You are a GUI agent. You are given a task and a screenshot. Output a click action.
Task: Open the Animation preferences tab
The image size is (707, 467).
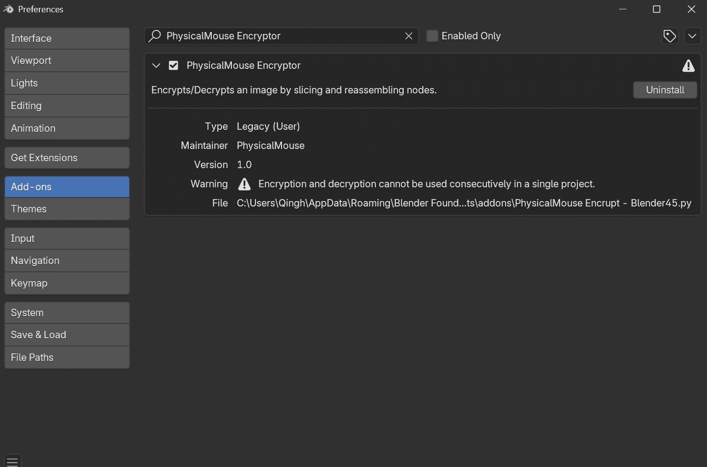point(67,128)
